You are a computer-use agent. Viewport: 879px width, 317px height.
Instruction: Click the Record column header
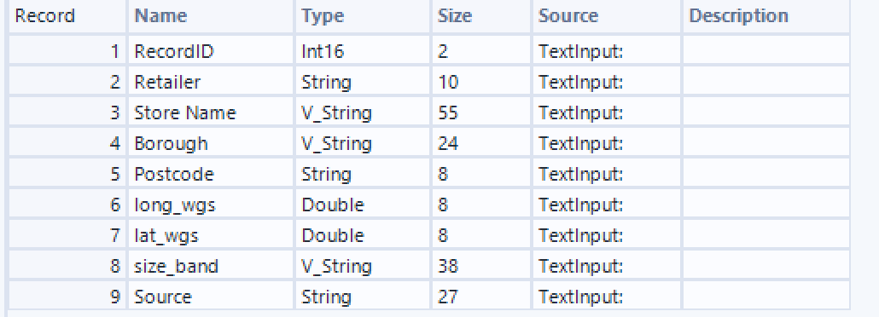click(x=67, y=16)
